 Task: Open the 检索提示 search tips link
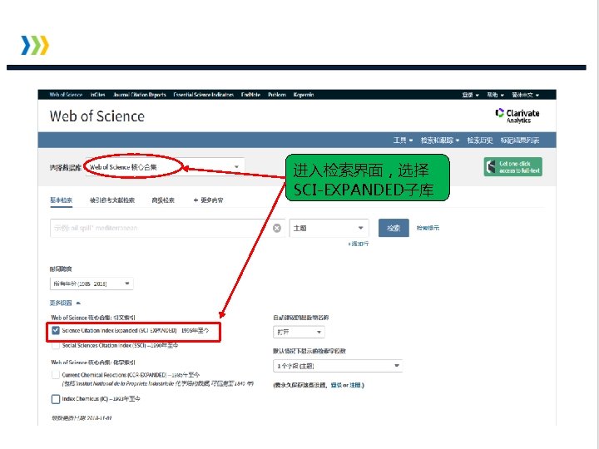click(x=428, y=228)
